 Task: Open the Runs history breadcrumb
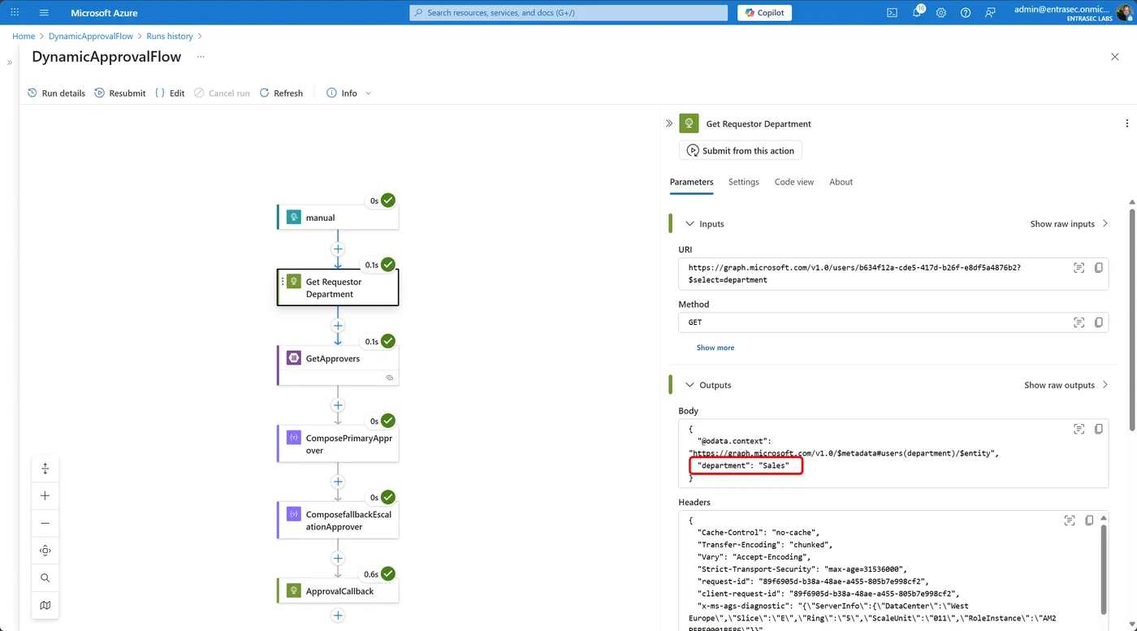[x=170, y=37]
